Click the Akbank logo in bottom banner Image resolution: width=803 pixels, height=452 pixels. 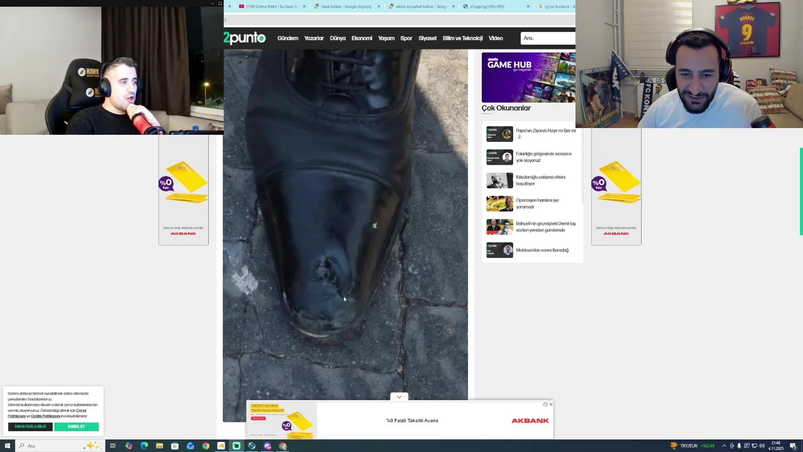click(x=530, y=421)
